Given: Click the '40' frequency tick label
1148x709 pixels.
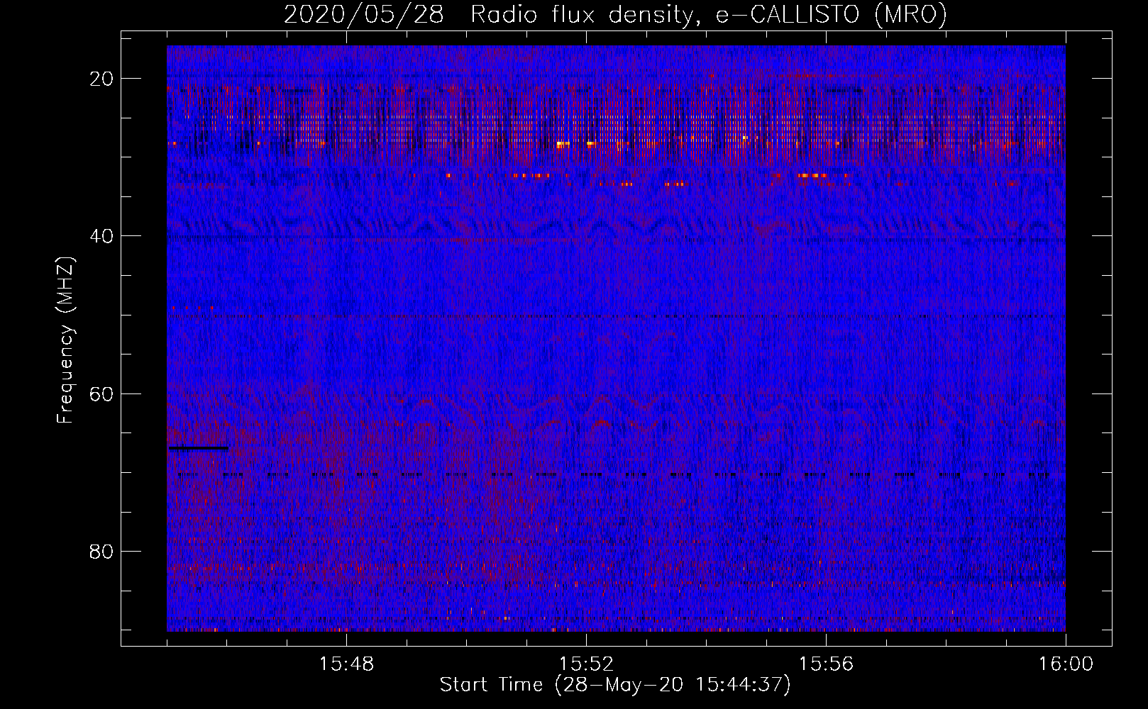Looking at the screenshot, I should [101, 236].
